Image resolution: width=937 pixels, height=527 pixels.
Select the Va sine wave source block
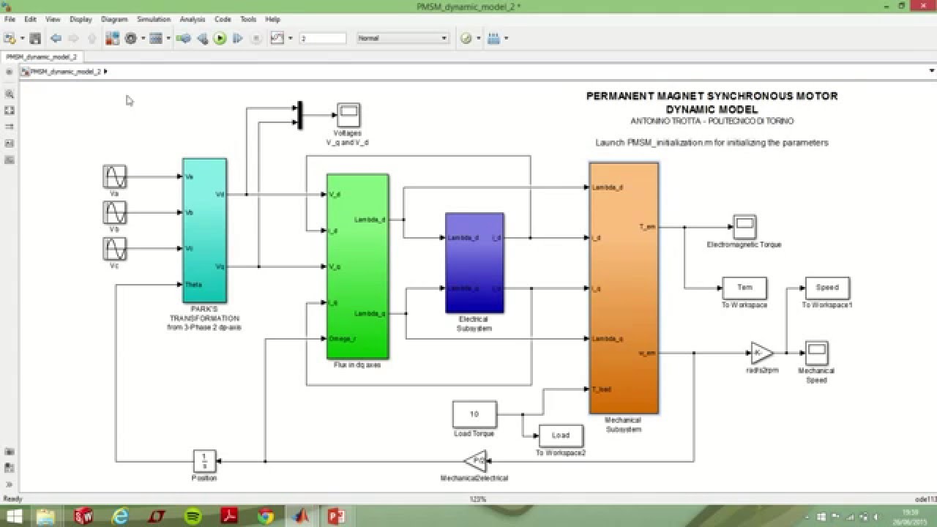pyautogui.click(x=114, y=176)
